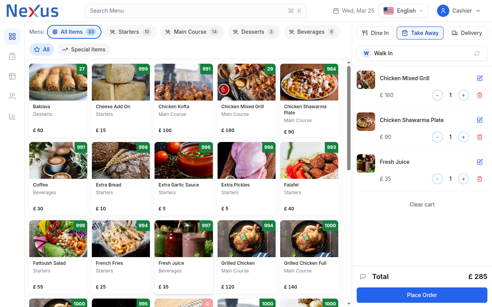The width and height of the screenshot is (492, 307).
Task: Click Clear cart
Action: pos(422,205)
